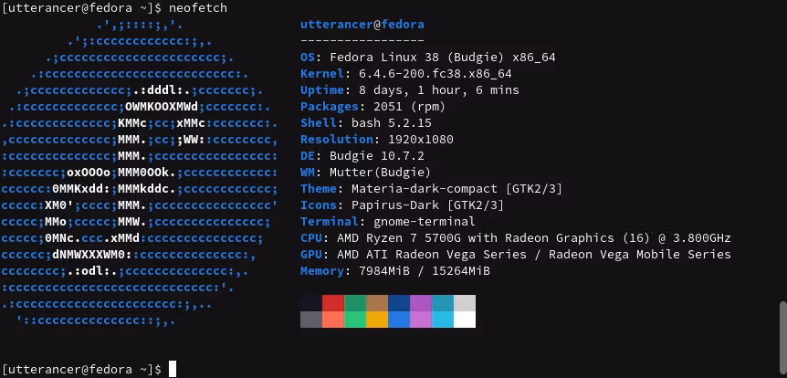The image size is (787, 378).
Task: Click the Kernel version line
Action: [x=405, y=73]
